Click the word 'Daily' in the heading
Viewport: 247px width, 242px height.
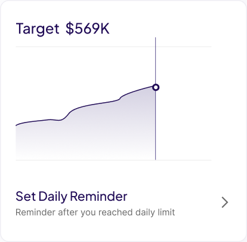[x=53, y=197]
